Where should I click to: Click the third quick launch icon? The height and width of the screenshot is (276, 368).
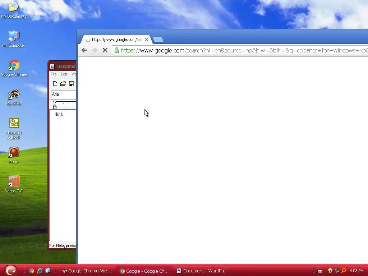48,271
